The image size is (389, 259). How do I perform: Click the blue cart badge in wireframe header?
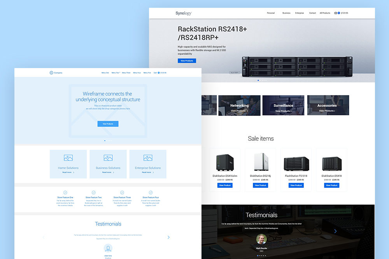click(159, 73)
